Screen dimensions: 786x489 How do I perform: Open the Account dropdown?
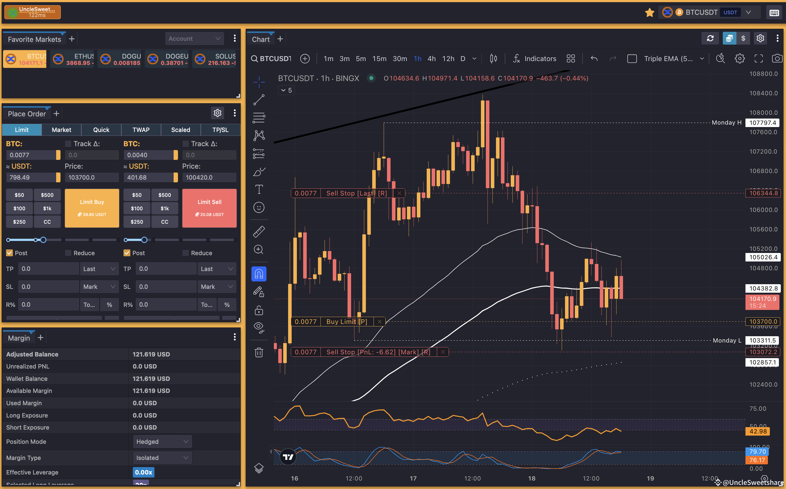(194, 39)
